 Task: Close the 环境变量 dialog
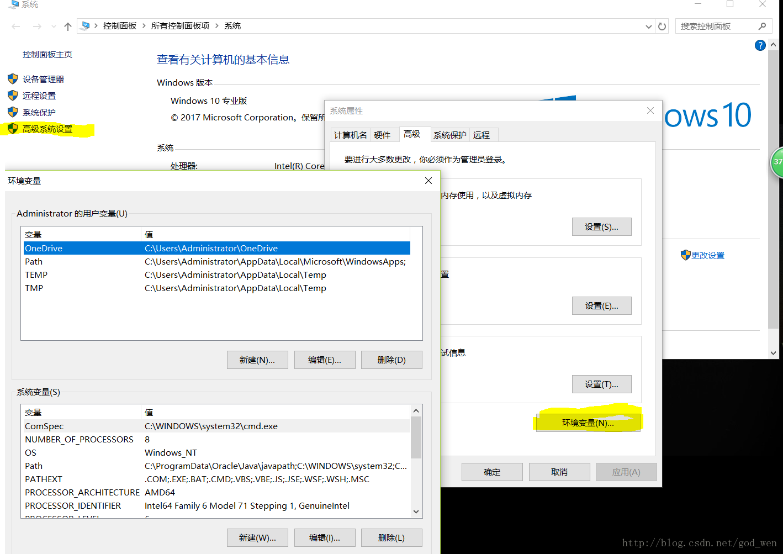tap(428, 181)
